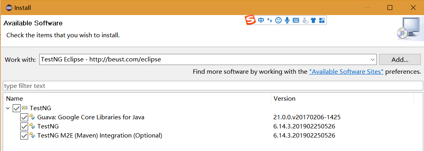
Task: Sort by the Name column header
Action: [137, 98]
